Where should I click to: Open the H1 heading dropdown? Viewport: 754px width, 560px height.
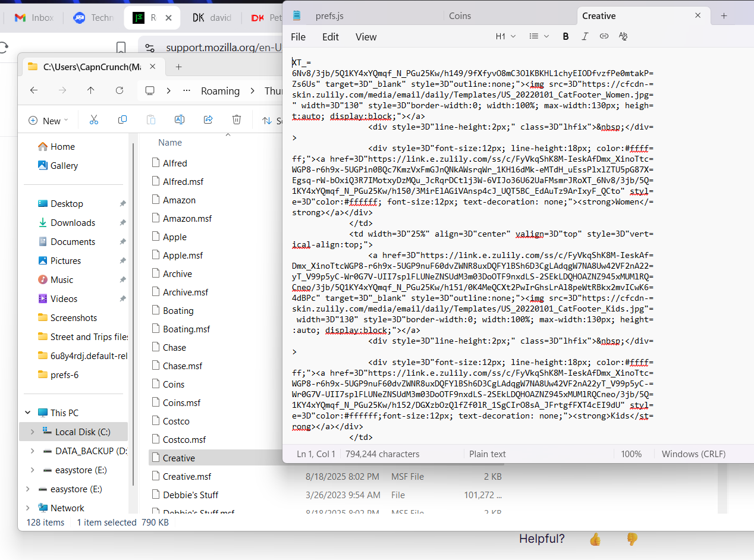click(x=505, y=37)
